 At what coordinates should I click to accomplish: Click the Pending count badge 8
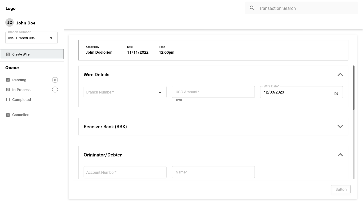[55, 80]
